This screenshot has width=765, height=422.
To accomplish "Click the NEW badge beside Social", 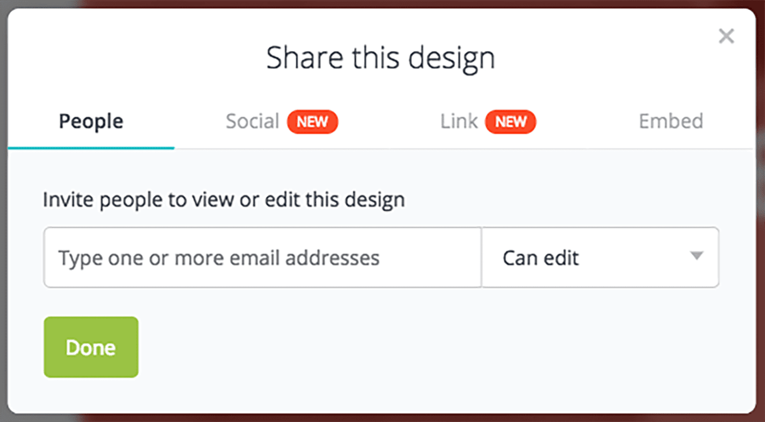I will point(312,122).
